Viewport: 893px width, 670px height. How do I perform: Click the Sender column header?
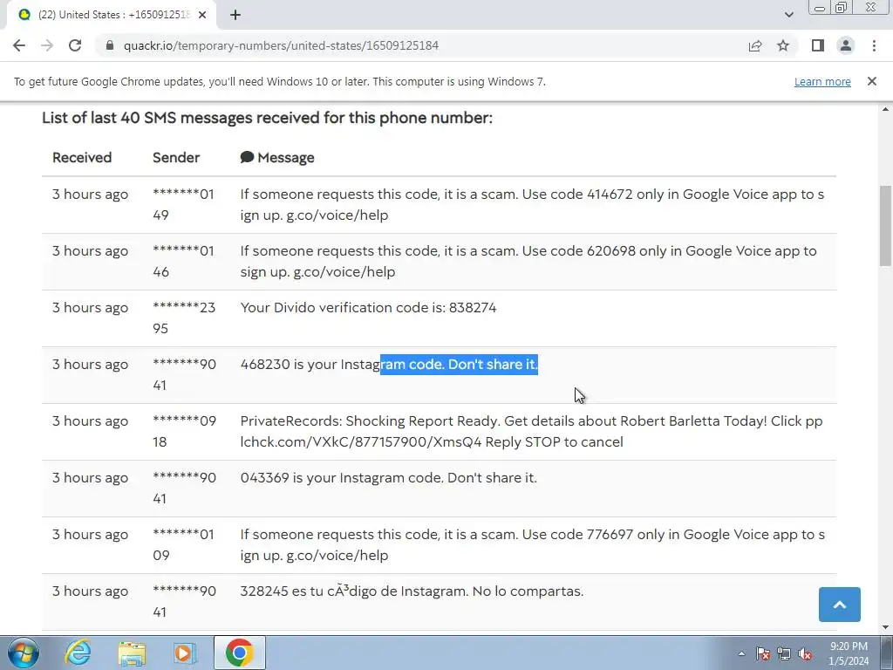(176, 158)
